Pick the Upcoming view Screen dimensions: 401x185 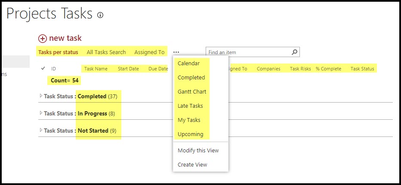click(190, 134)
